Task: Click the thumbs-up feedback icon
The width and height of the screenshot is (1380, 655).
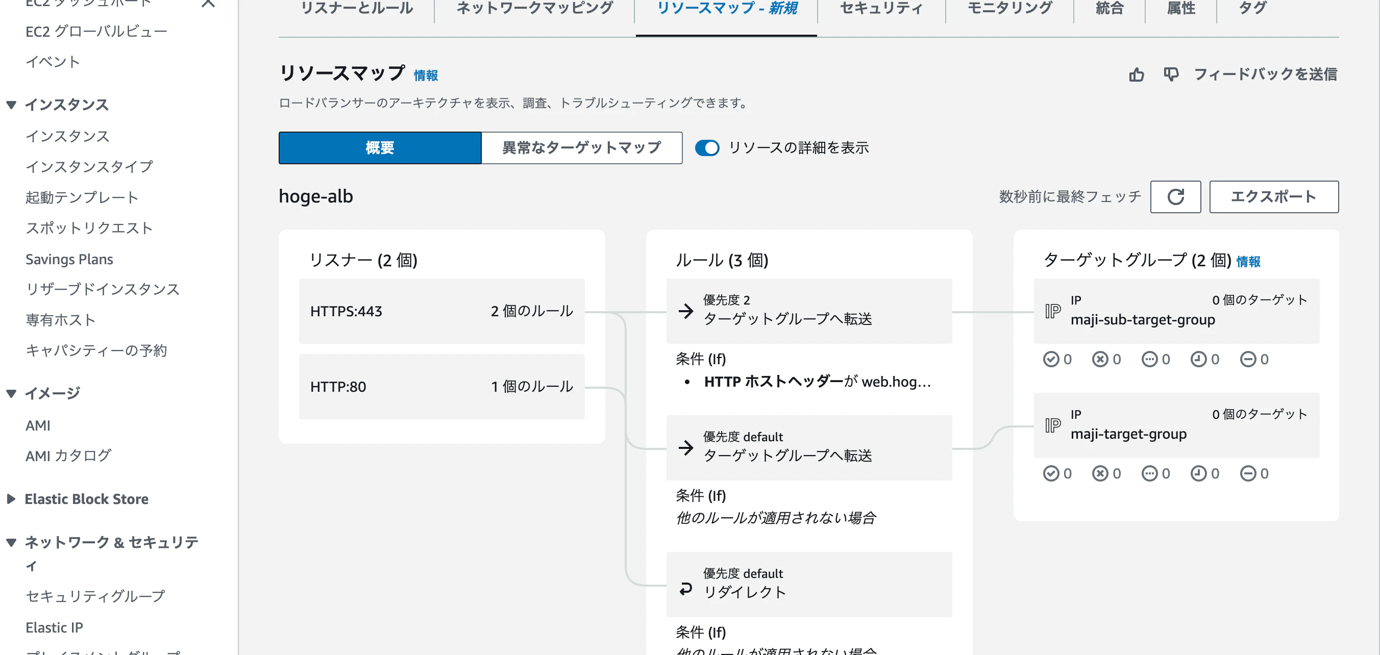Action: pyautogui.click(x=1136, y=74)
